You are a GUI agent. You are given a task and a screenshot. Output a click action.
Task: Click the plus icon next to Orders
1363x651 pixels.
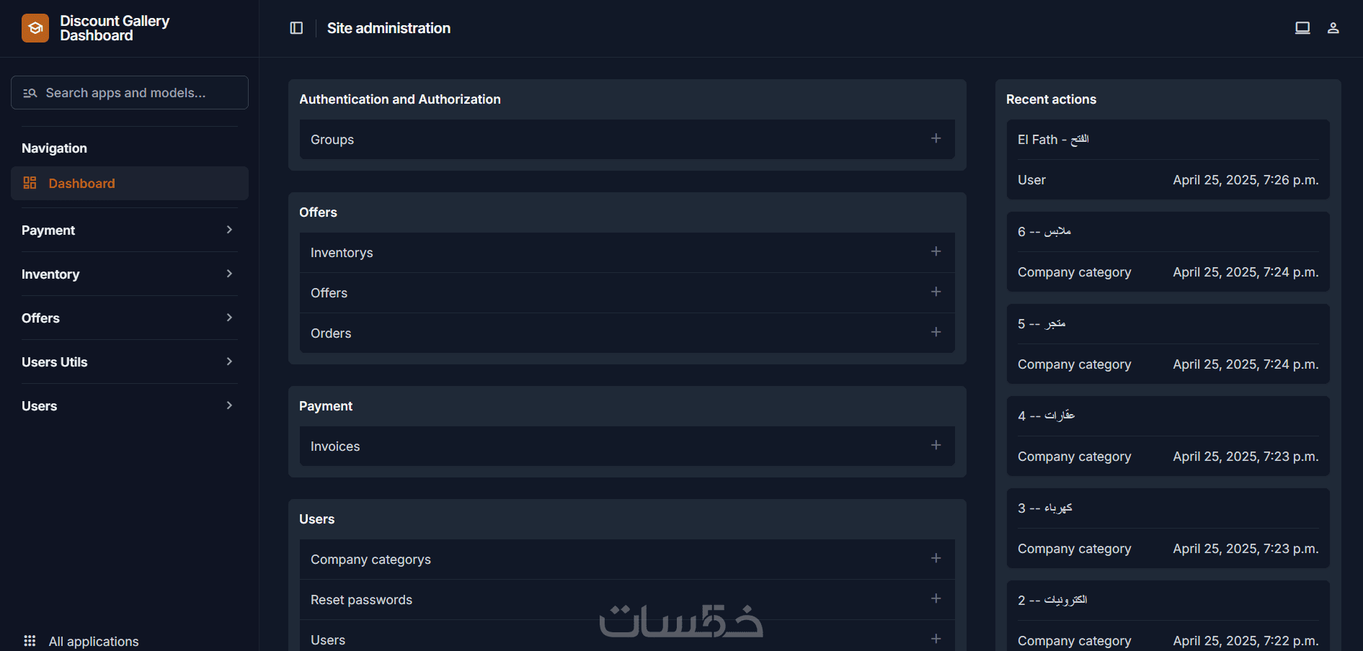[x=936, y=333]
